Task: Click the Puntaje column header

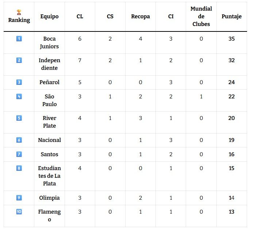Action: pyautogui.click(x=231, y=16)
